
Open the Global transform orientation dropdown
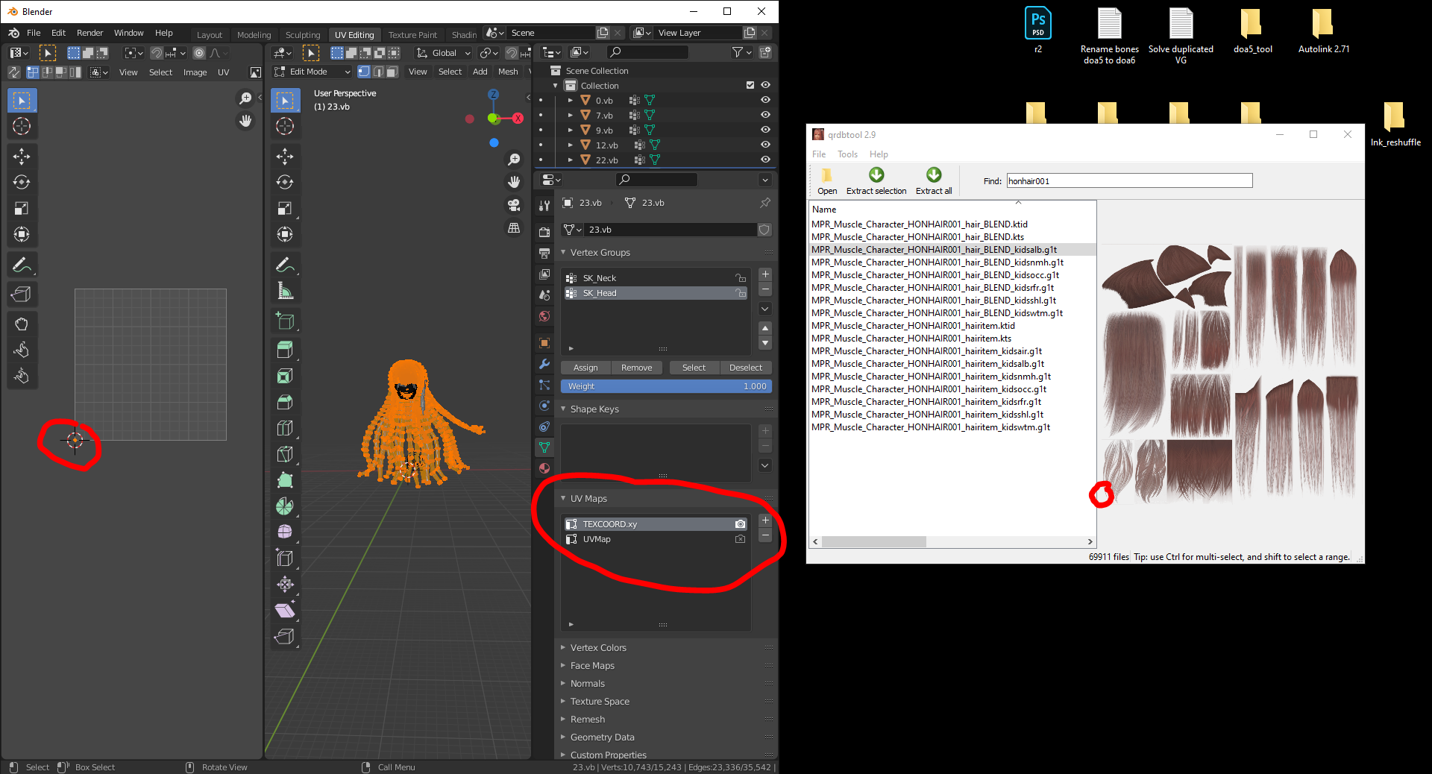pos(444,53)
